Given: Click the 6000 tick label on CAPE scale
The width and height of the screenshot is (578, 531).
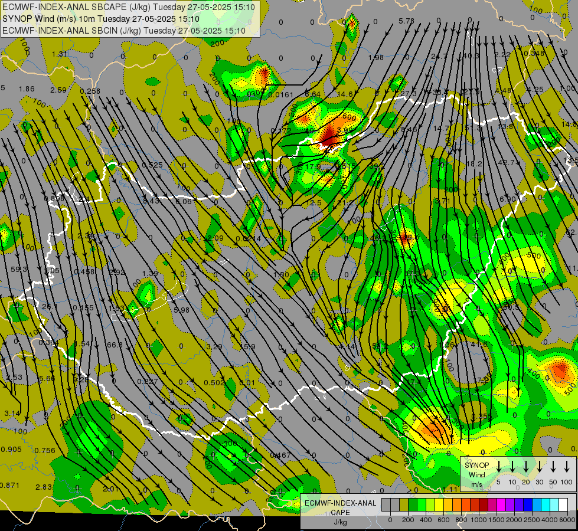Looking at the screenshot, I should click(x=567, y=520).
